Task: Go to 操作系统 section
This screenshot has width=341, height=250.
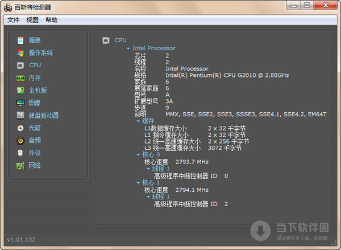Action: [x=41, y=53]
